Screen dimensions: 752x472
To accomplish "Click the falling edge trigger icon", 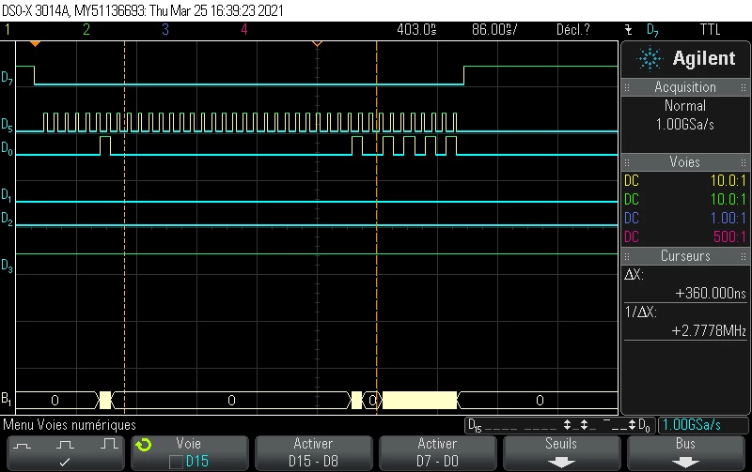I will coord(629,30).
